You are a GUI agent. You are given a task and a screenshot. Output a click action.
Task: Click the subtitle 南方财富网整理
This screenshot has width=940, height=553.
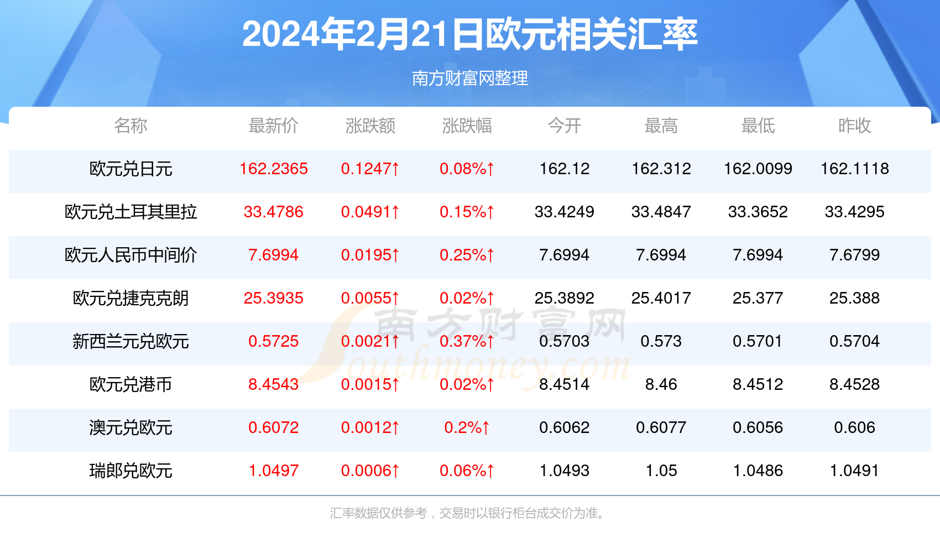pos(470,79)
